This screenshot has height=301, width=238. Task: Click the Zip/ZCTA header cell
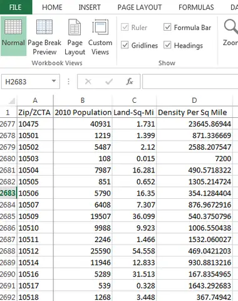point(35,112)
